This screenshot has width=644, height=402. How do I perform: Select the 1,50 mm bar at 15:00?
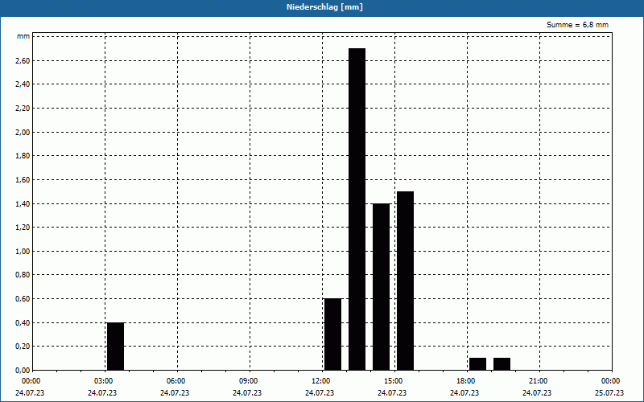406,281
